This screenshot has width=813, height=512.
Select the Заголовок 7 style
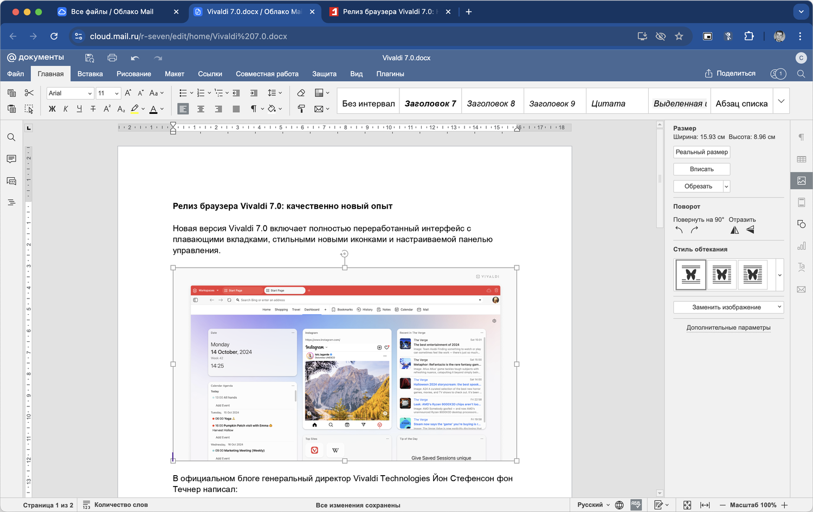(x=430, y=103)
